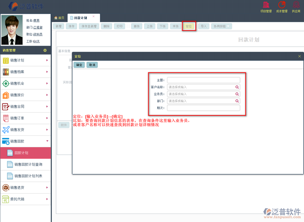Expand 销售机会 menu arrow
This screenshot has height=222, width=304.
point(47,83)
